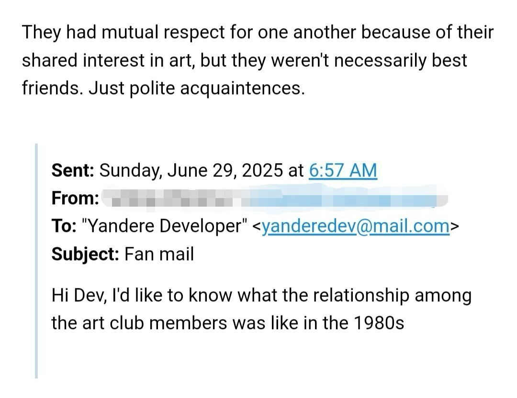This screenshot has height=398, width=517.
Task: Click the line starting "They had mutual respect"
Action: 258,33
